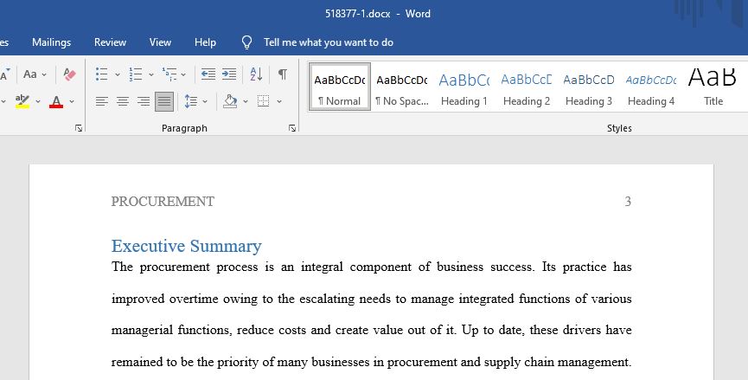Align text to the right
This screenshot has width=748, height=380.
(x=143, y=101)
